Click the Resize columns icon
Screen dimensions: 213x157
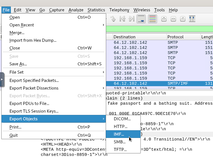(x=192, y=19)
